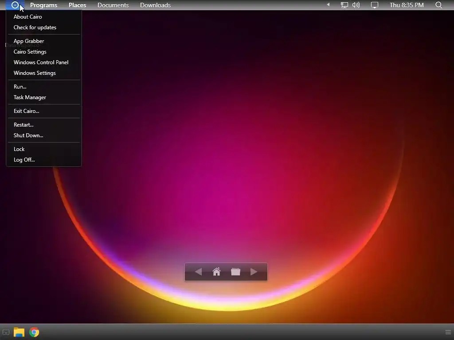Launch Task Manager
The image size is (454, 340).
pyautogui.click(x=44, y=97)
